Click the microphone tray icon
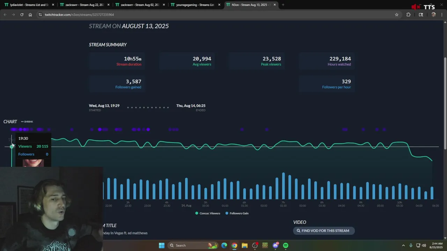 click(x=411, y=245)
